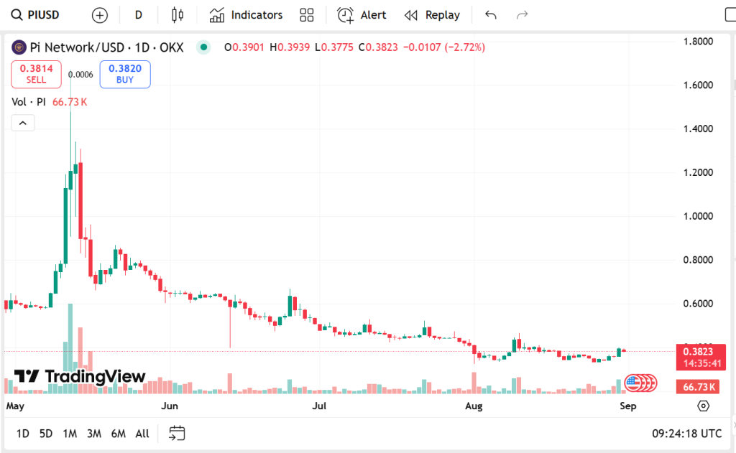The width and height of the screenshot is (736, 453).
Task: Change the D timeframe interval
Action: (x=139, y=15)
